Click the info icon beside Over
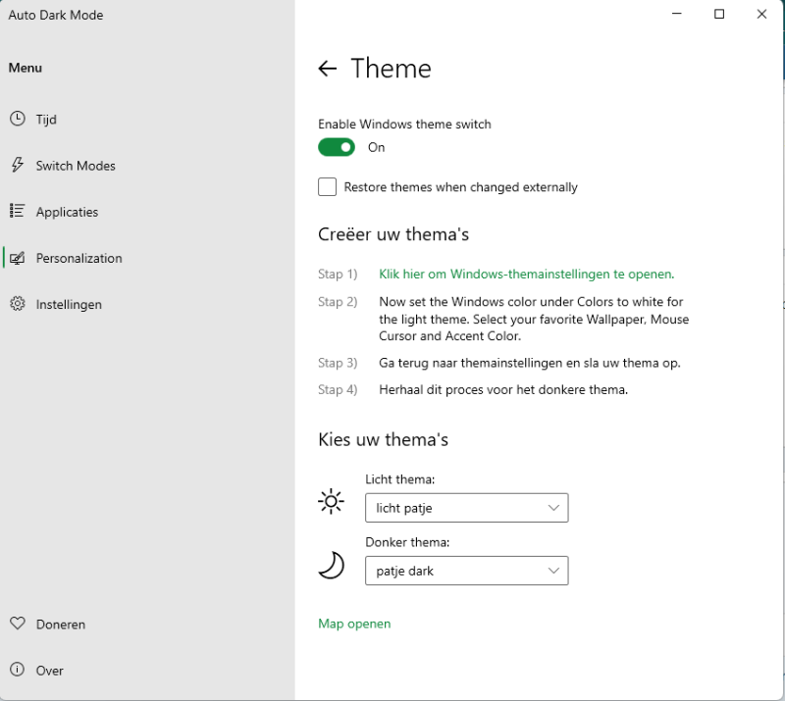This screenshot has width=785, height=701. point(18,671)
